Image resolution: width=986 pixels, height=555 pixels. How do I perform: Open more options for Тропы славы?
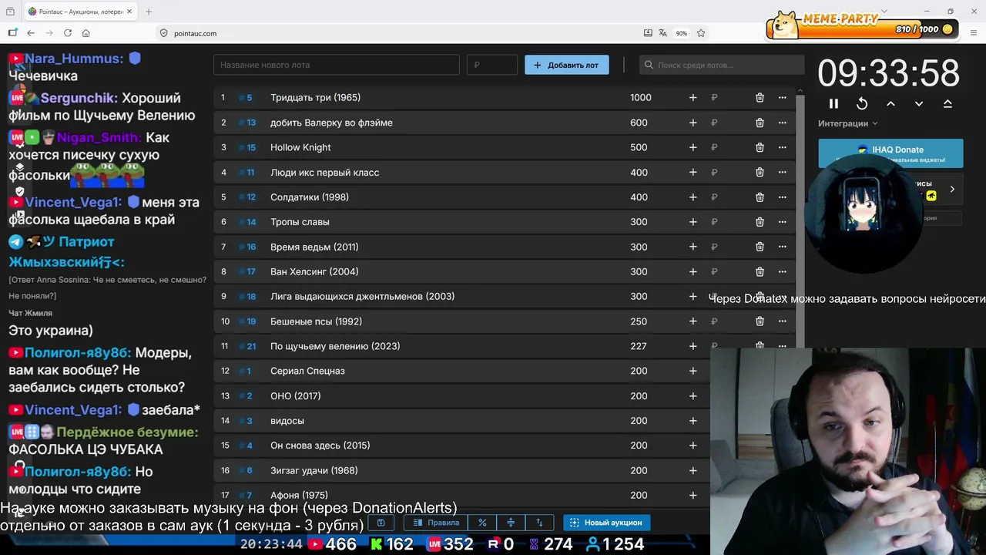coord(782,222)
